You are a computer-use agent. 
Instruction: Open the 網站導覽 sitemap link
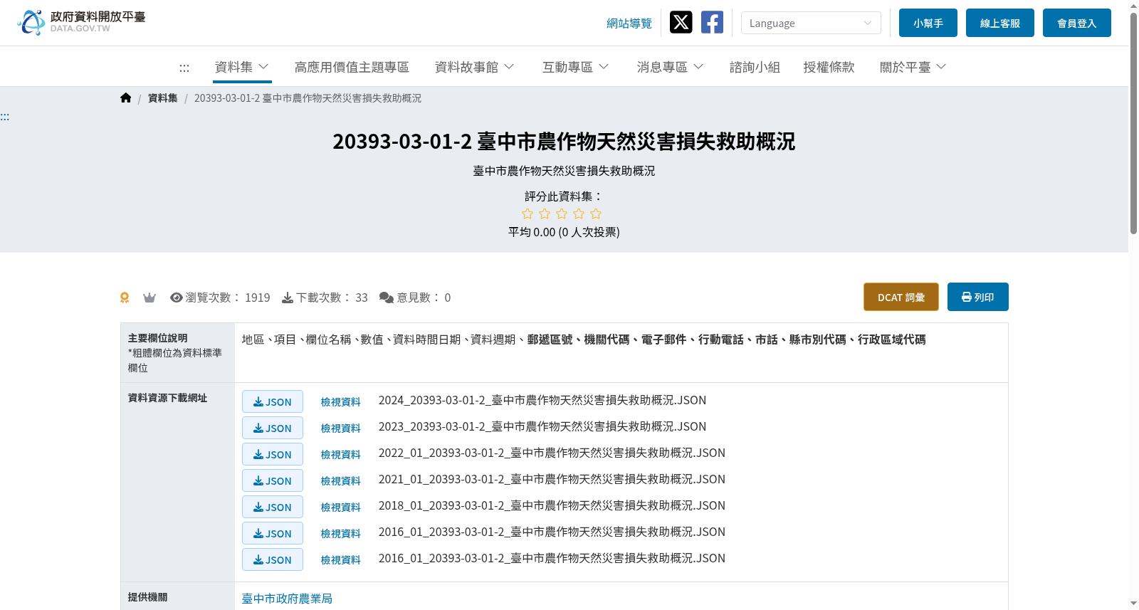point(629,23)
